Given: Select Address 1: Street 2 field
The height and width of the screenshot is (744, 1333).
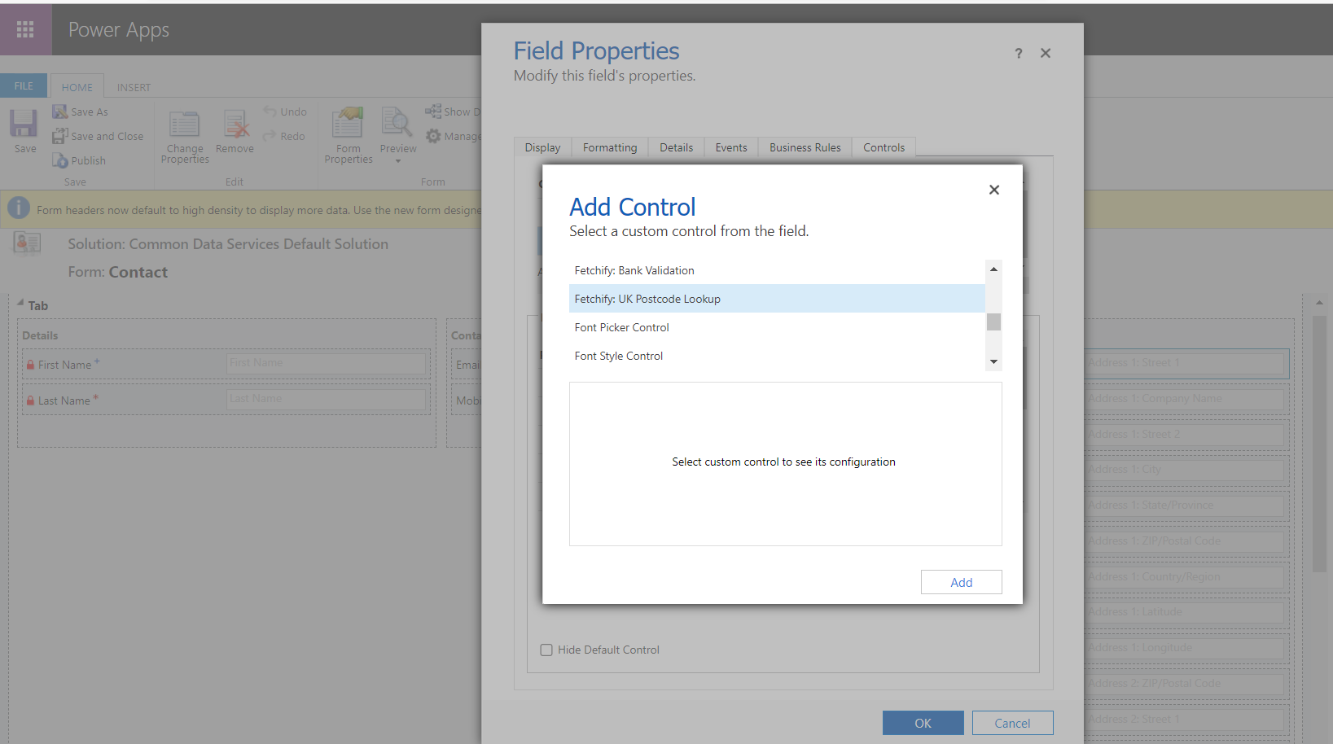Looking at the screenshot, I should 1186,435.
